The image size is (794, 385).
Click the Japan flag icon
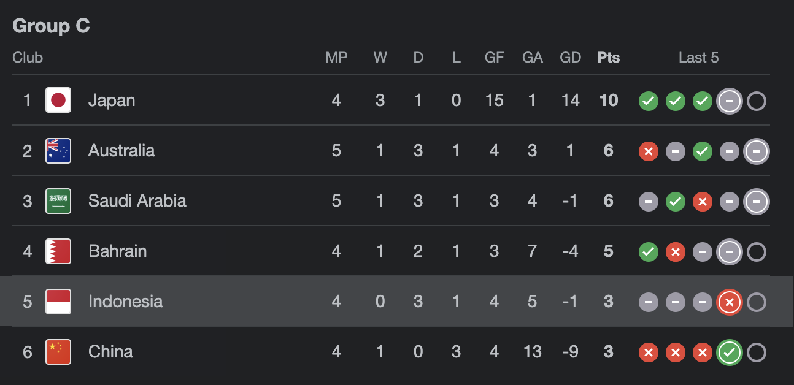pyautogui.click(x=58, y=100)
